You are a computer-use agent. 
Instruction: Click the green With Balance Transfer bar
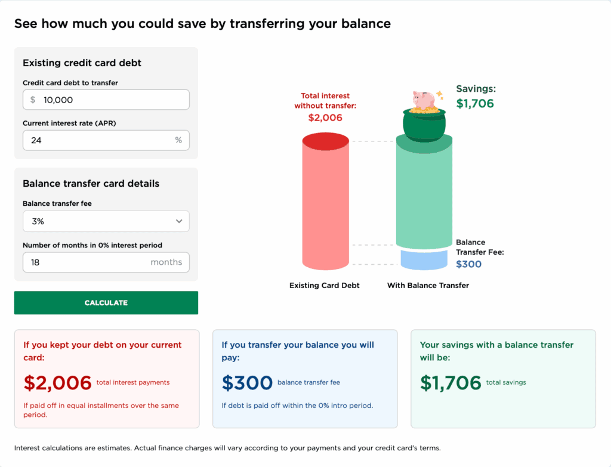(425, 191)
